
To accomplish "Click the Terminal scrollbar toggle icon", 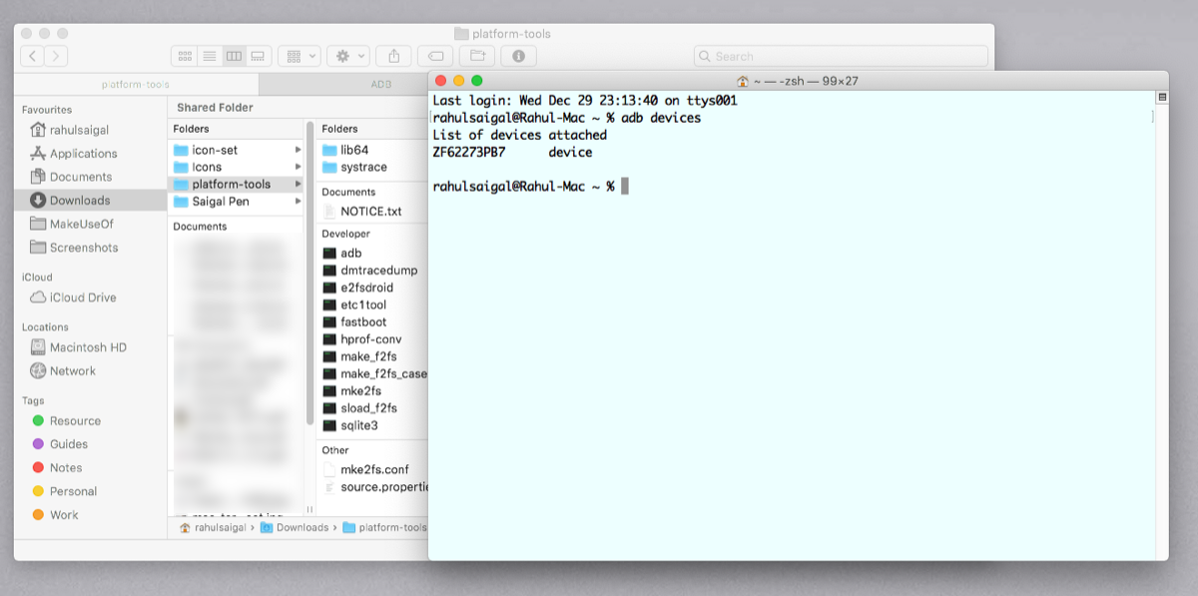I will pyautogui.click(x=1162, y=98).
